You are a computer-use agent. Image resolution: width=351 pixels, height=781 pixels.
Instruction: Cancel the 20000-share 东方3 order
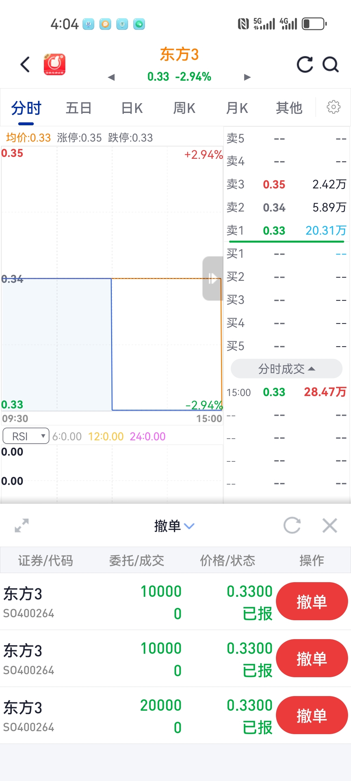point(311,715)
